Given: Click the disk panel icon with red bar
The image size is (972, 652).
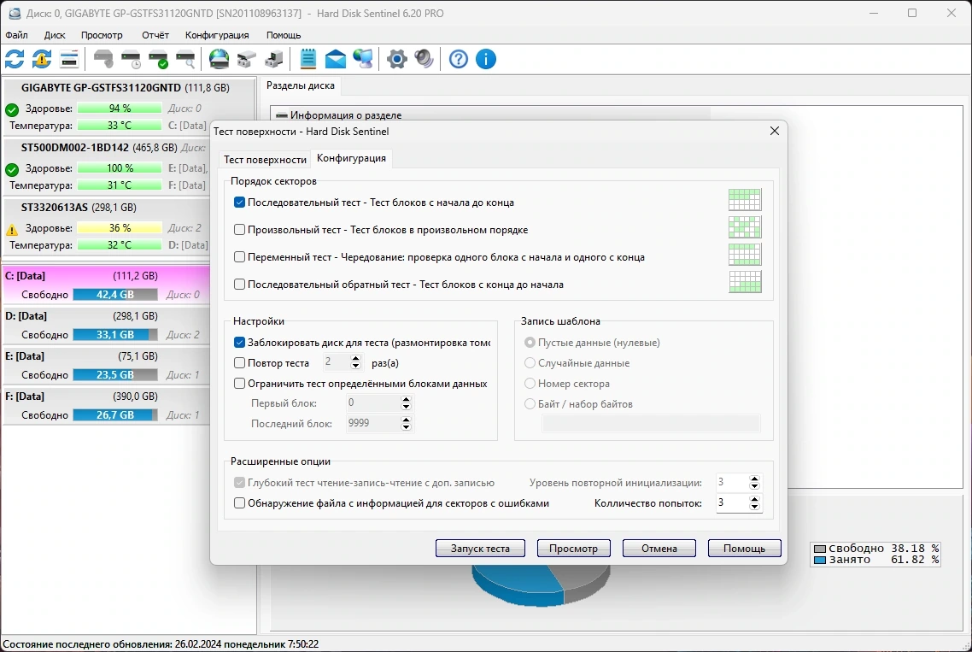Looking at the screenshot, I should (x=69, y=60).
